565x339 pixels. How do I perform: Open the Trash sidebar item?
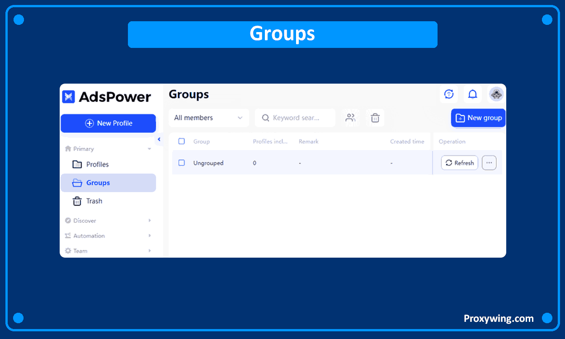94,201
